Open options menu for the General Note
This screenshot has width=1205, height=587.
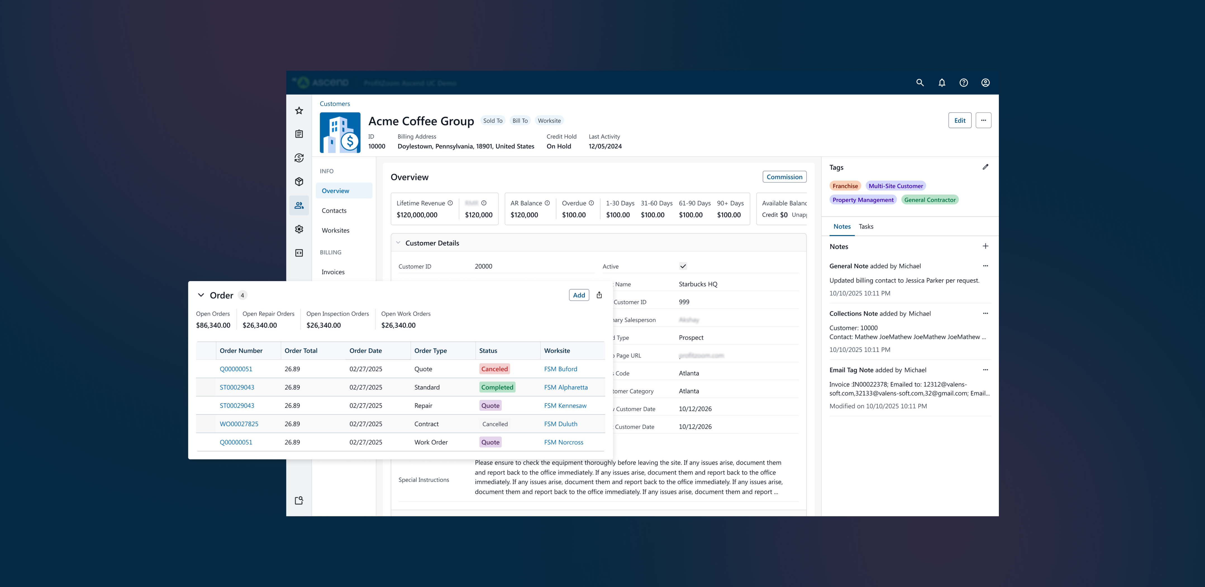(986, 266)
